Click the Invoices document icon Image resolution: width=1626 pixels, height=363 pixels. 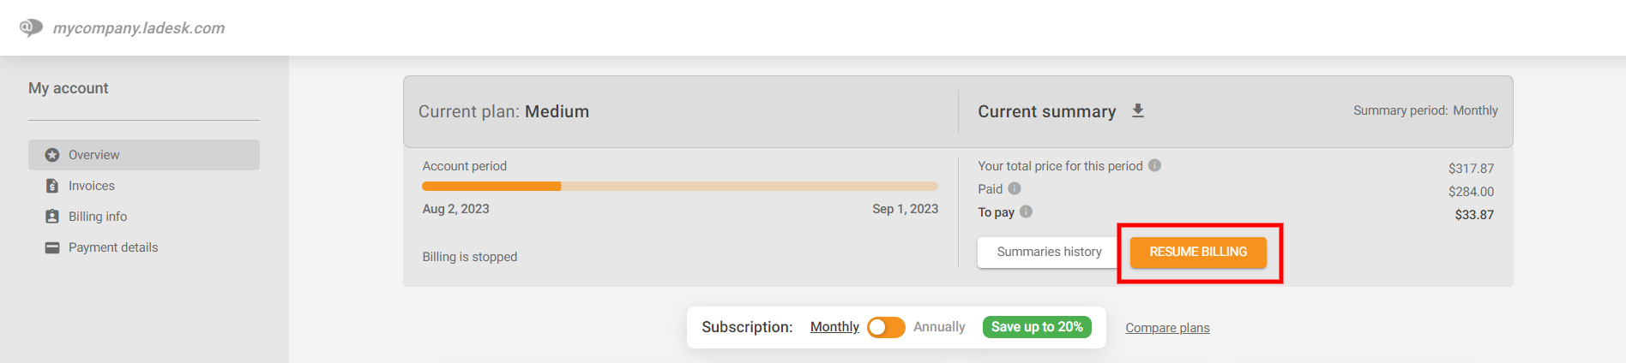(x=52, y=186)
